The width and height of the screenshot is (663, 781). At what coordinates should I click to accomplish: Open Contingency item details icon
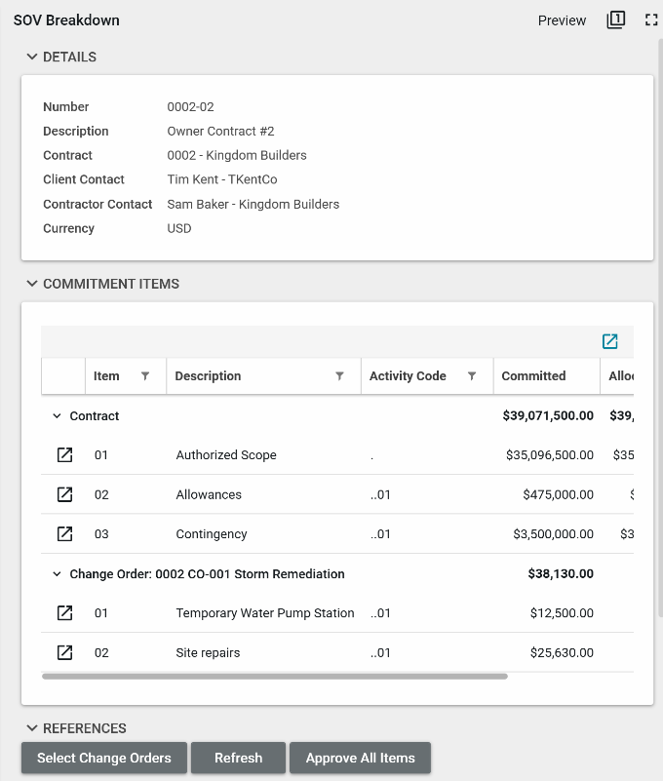click(64, 534)
